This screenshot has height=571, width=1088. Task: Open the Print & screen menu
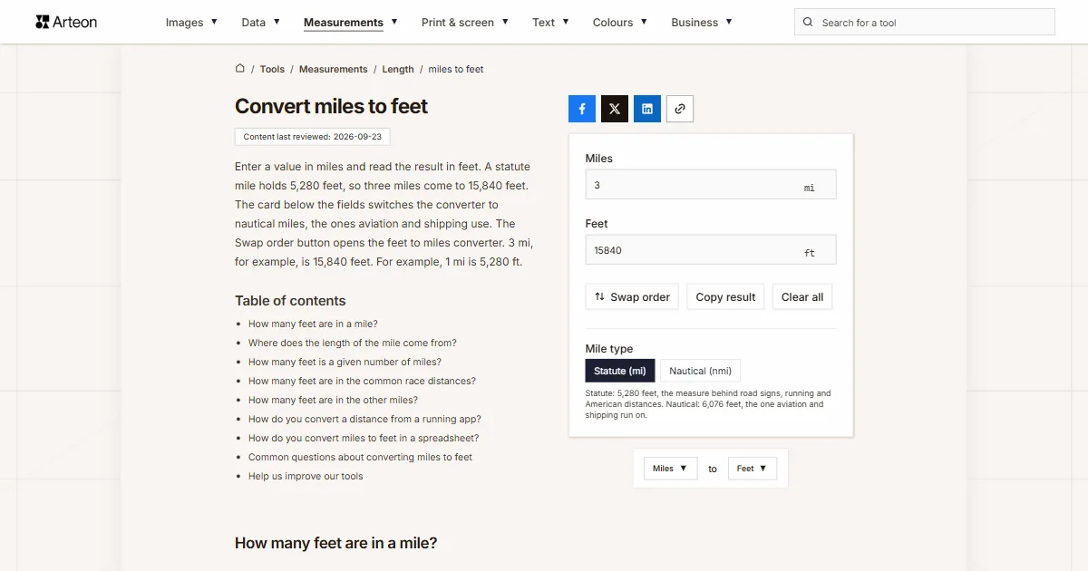465,23
